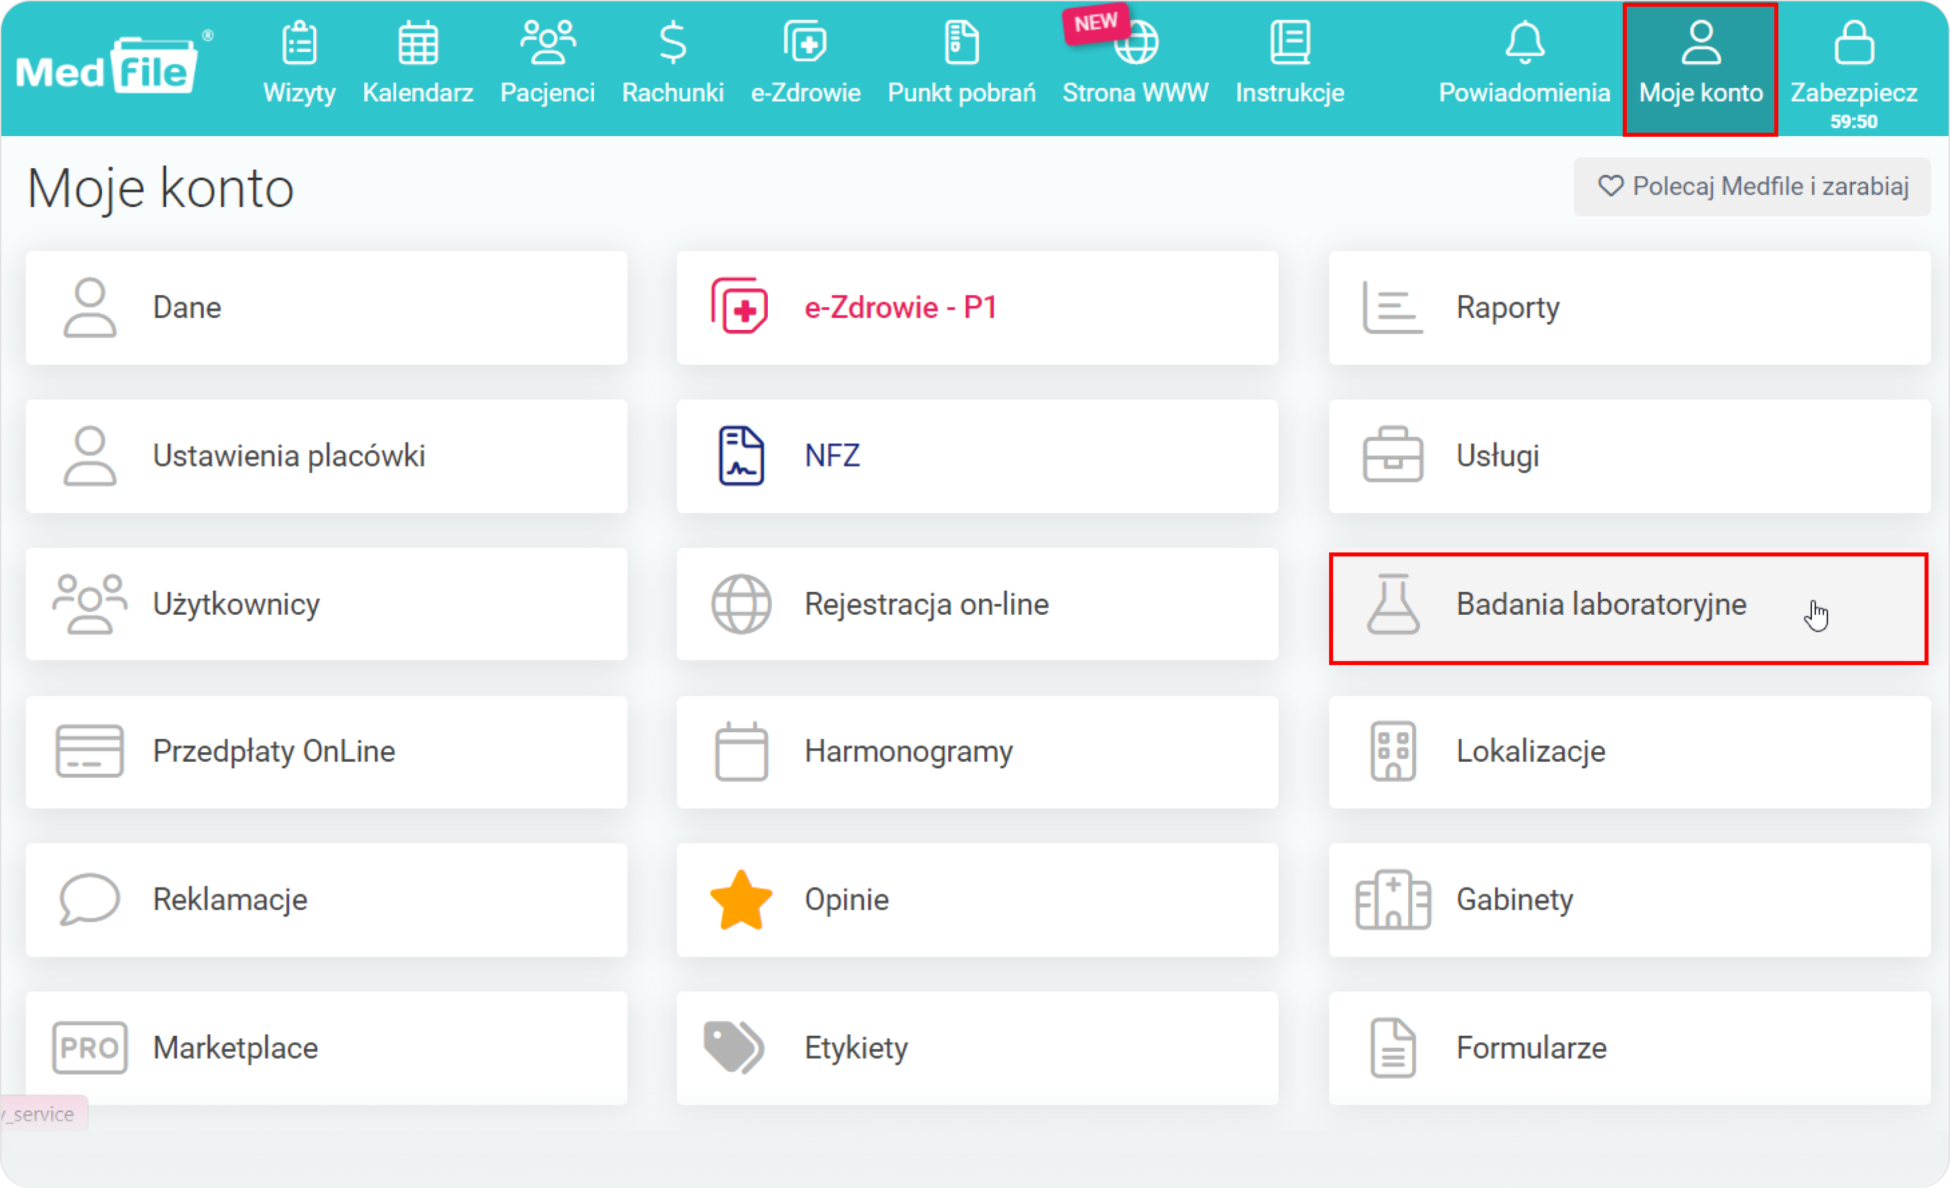Viewport: 1950px width, 1188px height.
Task: Open Wizyty clipboard icon in top bar
Action: tap(299, 42)
